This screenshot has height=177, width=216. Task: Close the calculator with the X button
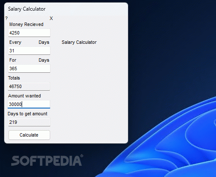pos(51,18)
